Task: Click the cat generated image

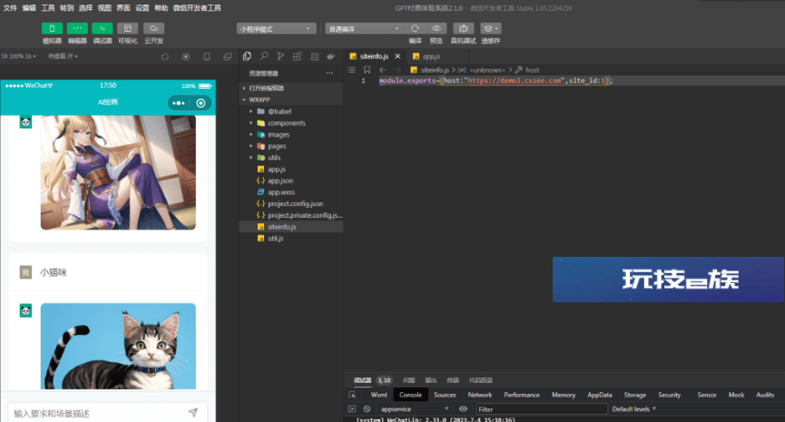Action: tap(118, 346)
